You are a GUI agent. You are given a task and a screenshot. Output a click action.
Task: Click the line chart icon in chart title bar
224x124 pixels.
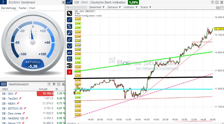(x=69, y=2)
